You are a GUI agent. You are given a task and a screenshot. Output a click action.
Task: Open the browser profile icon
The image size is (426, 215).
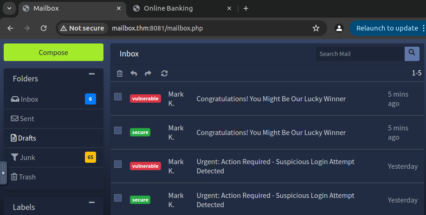point(339,28)
